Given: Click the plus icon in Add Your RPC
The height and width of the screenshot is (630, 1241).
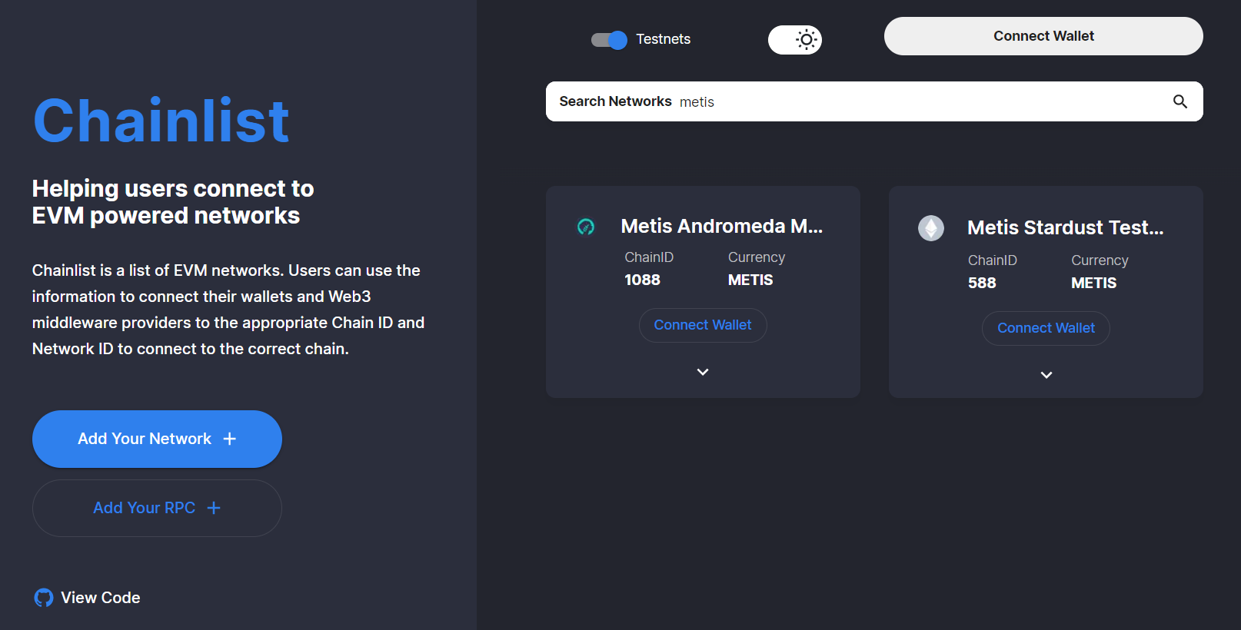Looking at the screenshot, I should pos(214,508).
